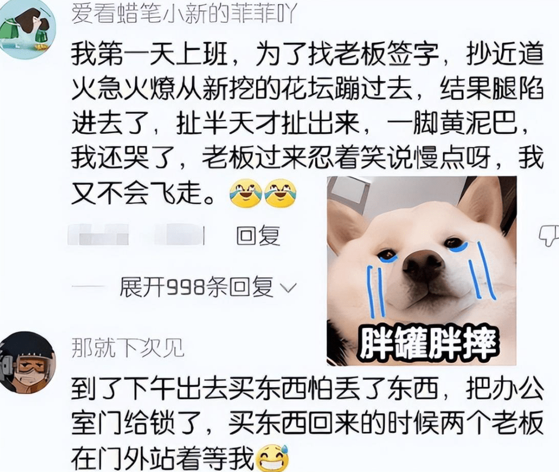Open the second commenter's helmet avatar
Screen dimensions: 559x472
click(x=28, y=363)
